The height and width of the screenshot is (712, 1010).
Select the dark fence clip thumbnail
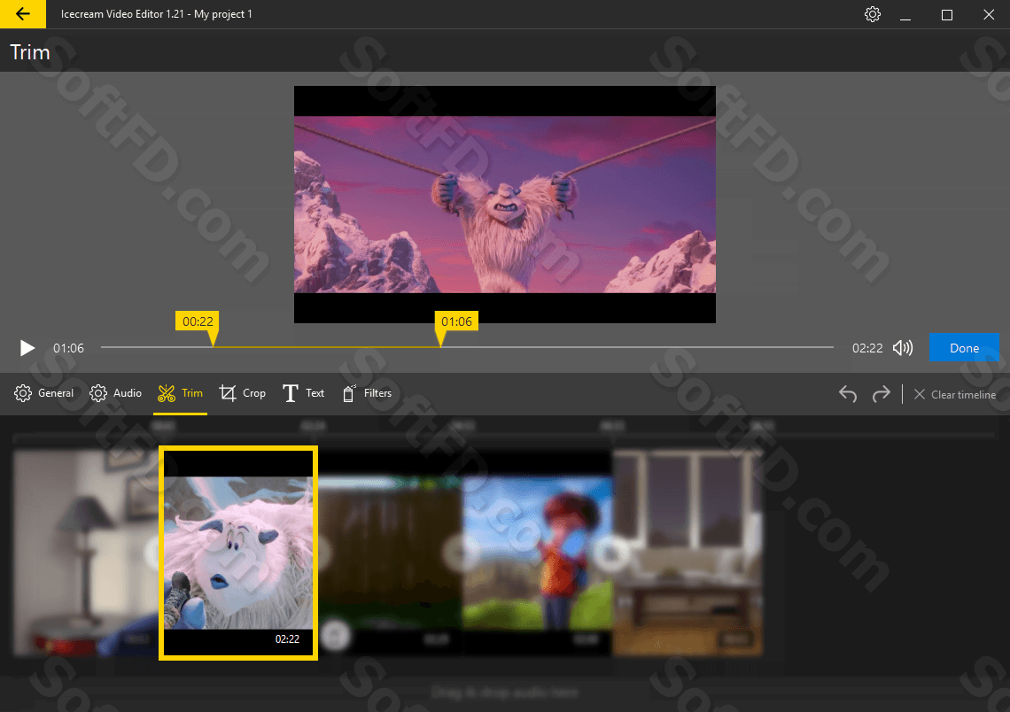click(x=391, y=553)
